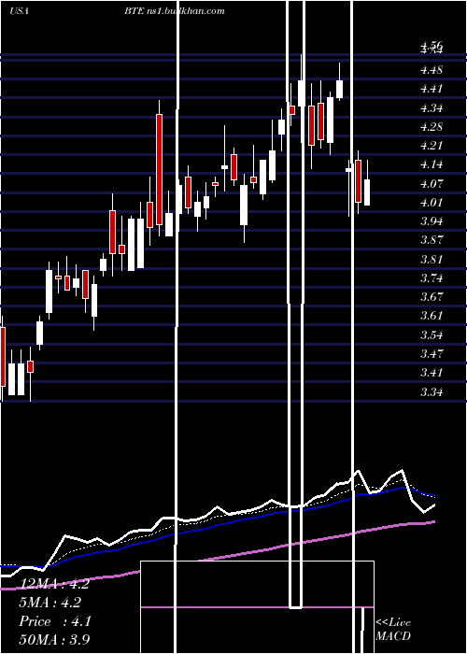Click the 4.34 price label

coord(432,107)
